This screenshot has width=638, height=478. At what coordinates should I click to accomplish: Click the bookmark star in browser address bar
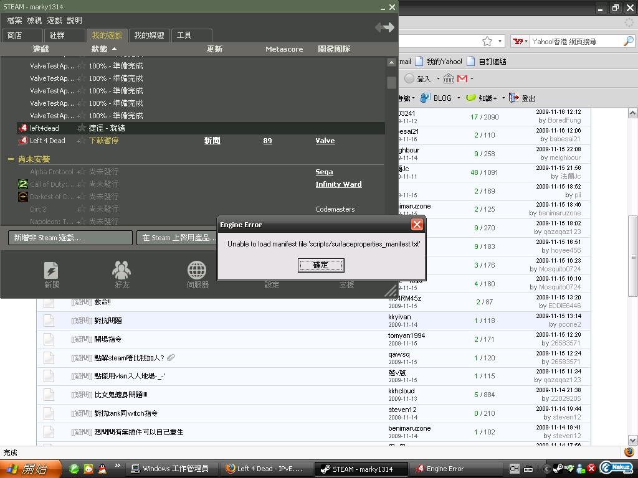pos(487,41)
